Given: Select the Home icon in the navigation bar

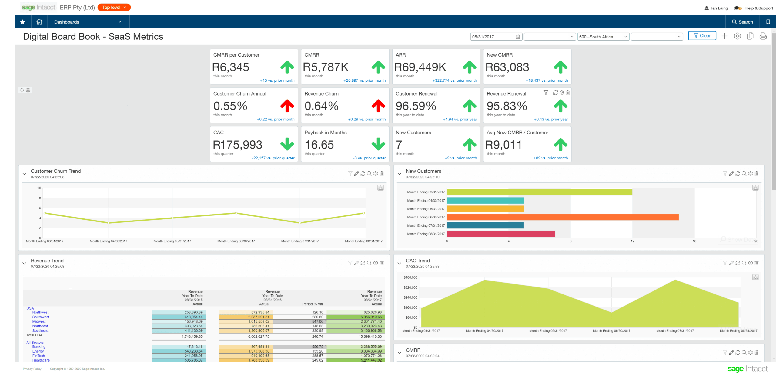Looking at the screenshot, I should (39, 22).
